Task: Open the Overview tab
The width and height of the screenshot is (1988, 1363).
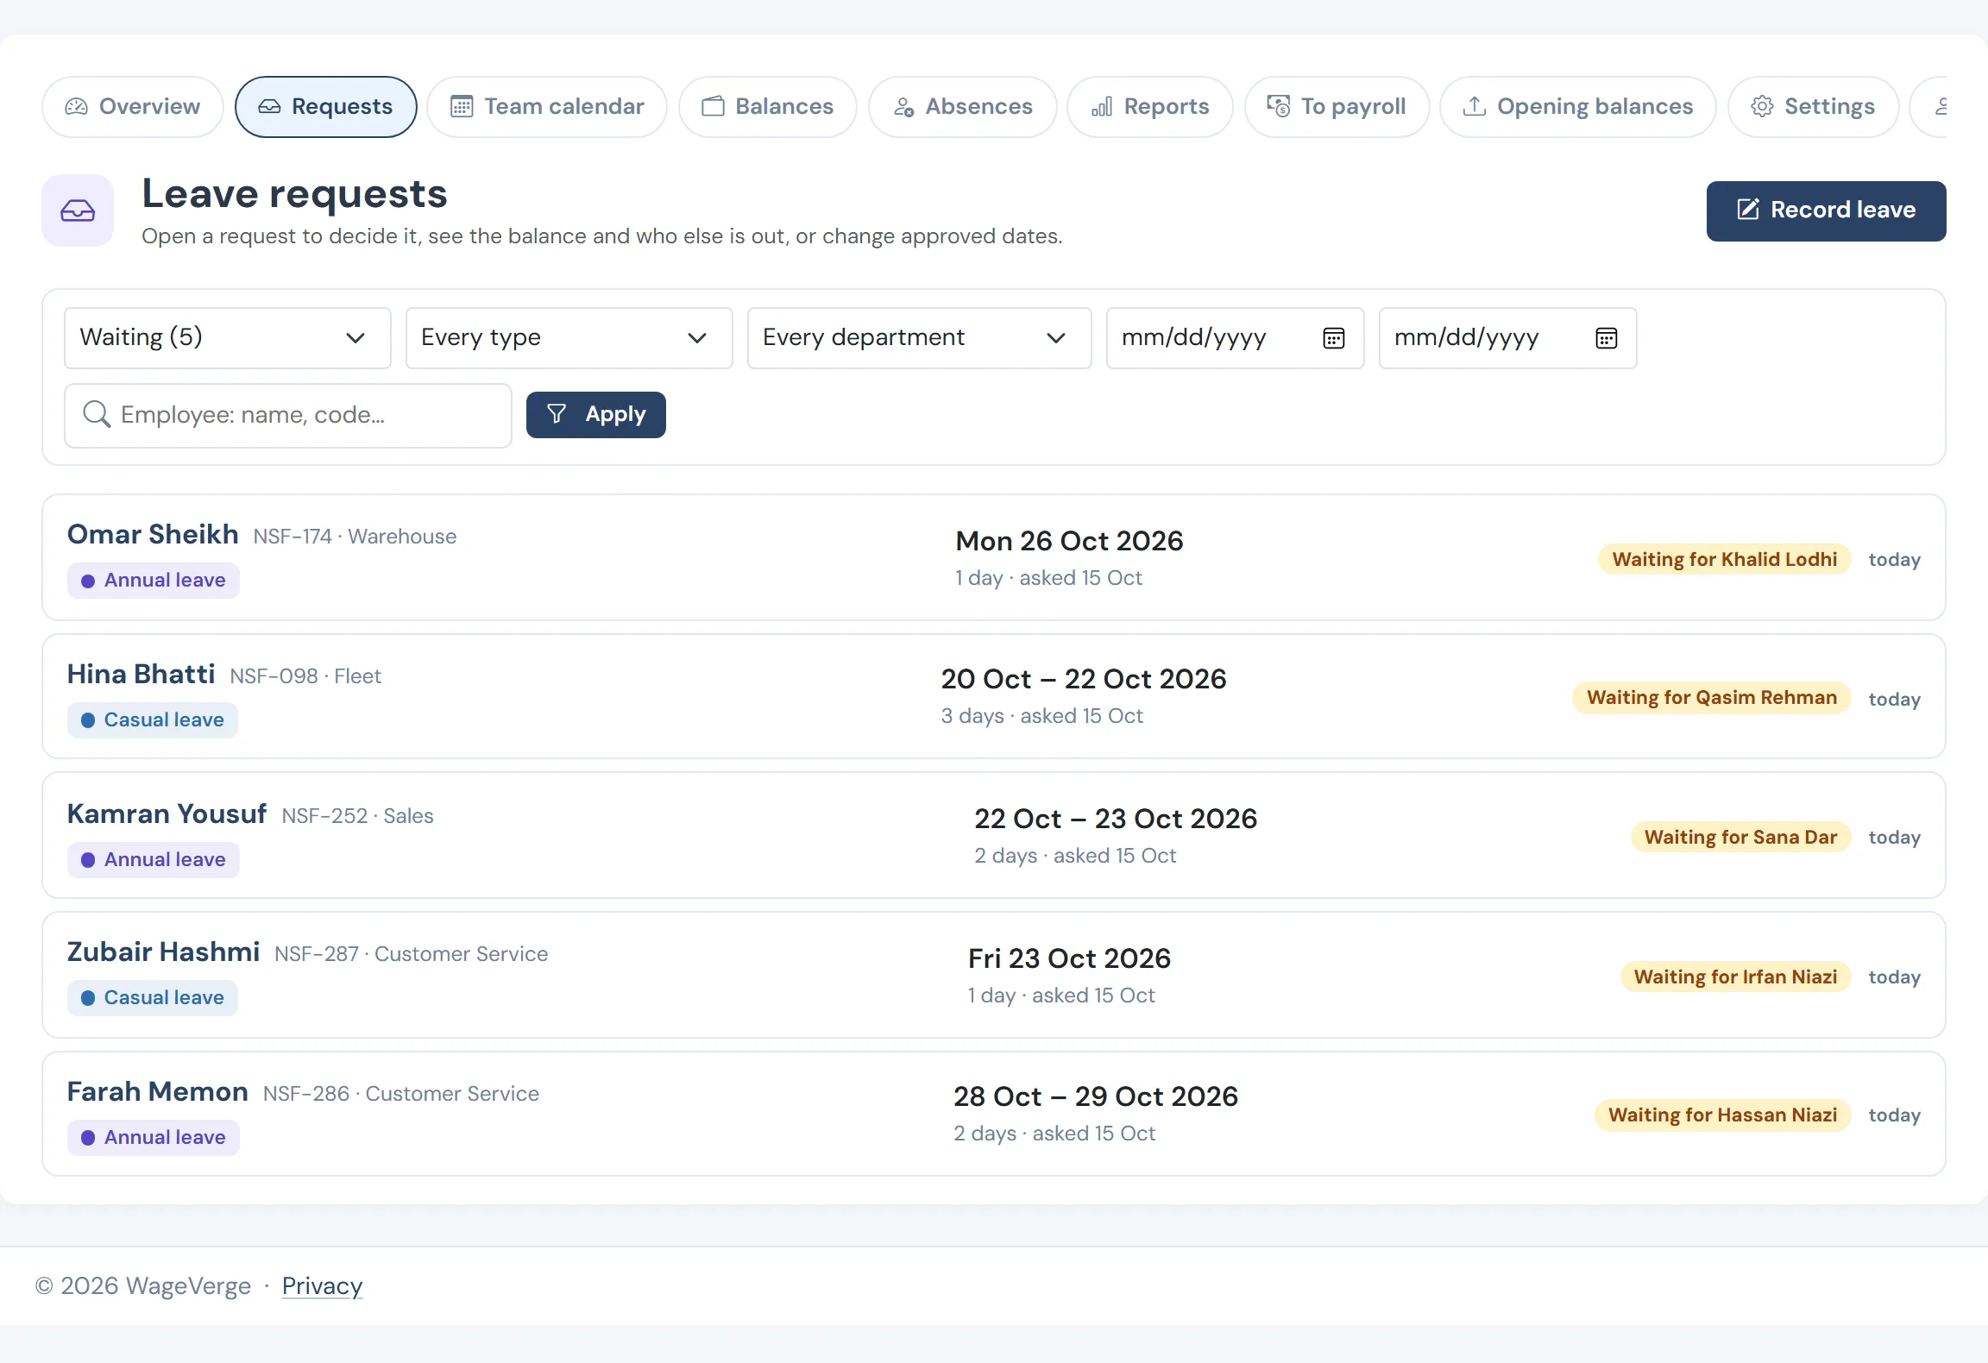Action: [133, 107]
